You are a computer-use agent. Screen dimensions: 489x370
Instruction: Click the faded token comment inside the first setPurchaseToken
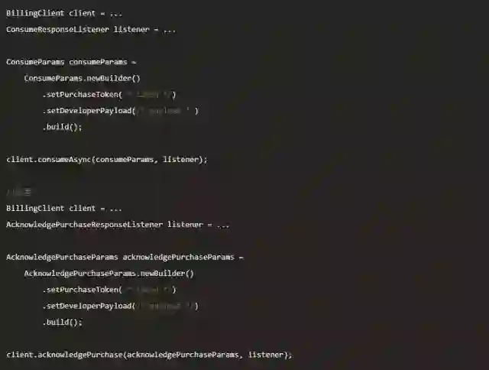(x=148, y=95)
